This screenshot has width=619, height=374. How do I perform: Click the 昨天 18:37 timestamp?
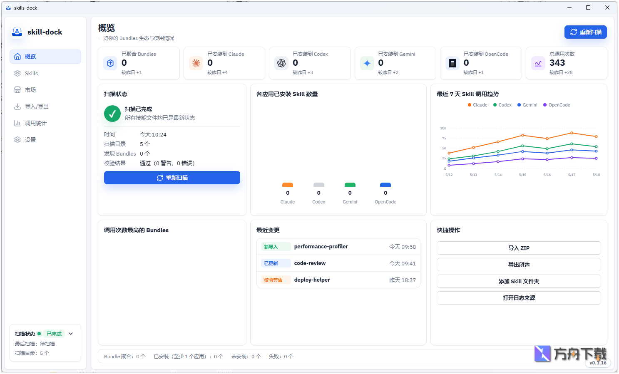[x=403, y=280]
